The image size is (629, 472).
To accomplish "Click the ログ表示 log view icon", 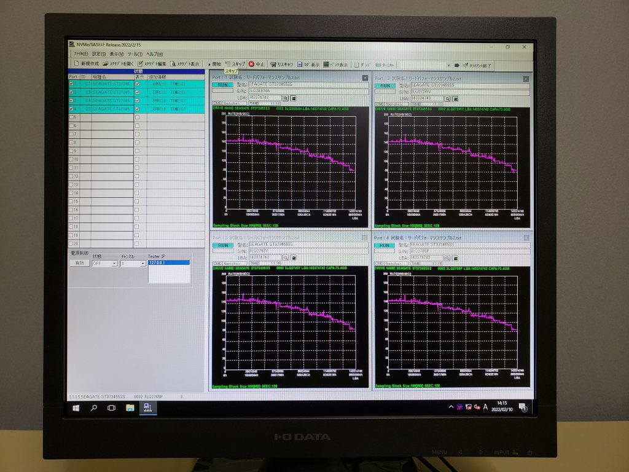I will tap(300, 64).
